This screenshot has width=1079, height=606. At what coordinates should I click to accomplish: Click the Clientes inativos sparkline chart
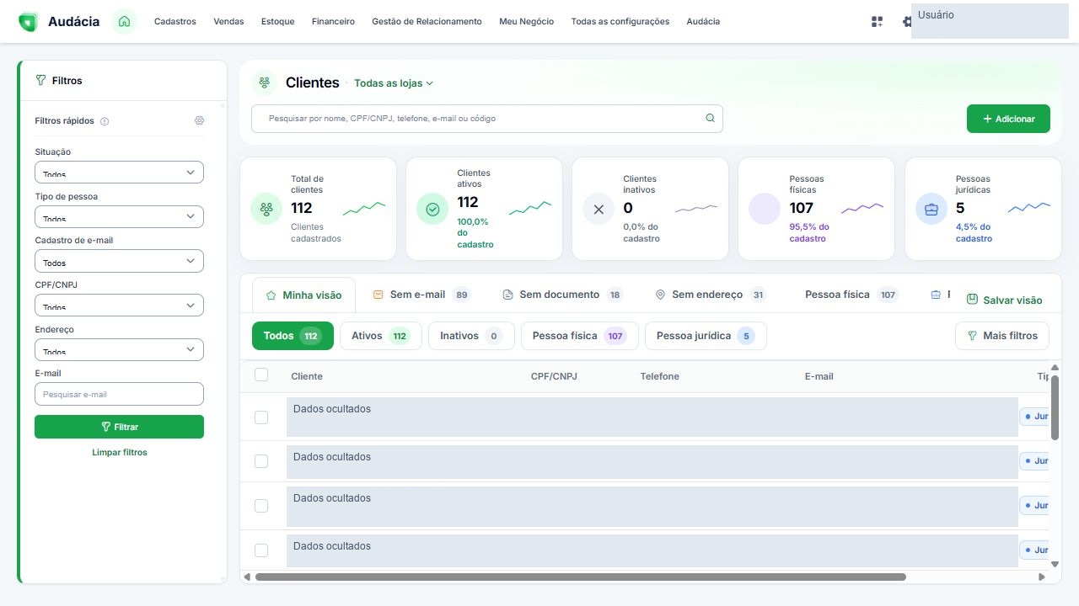(x=696, y=208)
